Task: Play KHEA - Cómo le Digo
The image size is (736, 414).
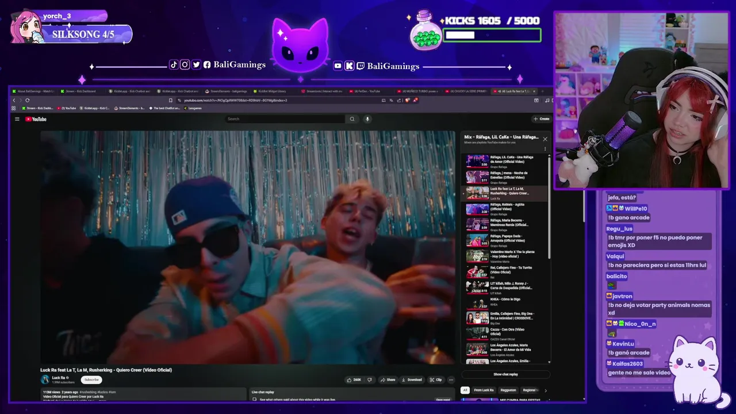Action: click(504, 302)
